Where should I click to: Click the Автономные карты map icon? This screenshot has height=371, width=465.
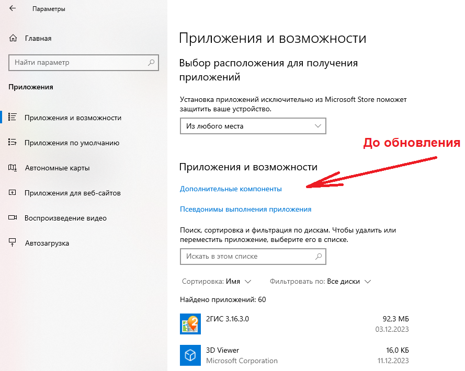click(13, 168)
